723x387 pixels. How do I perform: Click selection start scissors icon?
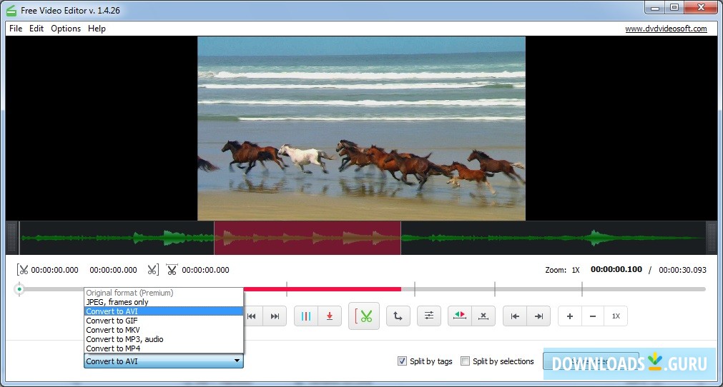click(22, 270)
